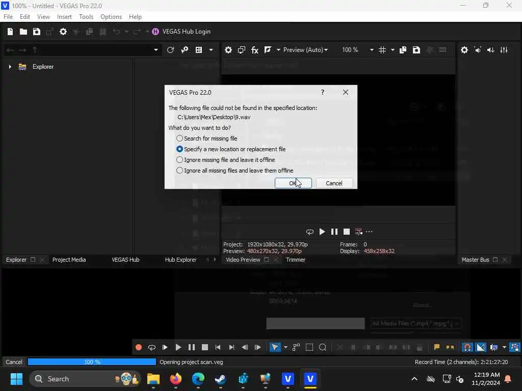The width and height of the screenshot is (522, 391).
Task: Toggle snapping magnet icon
Action: (467, 347)
